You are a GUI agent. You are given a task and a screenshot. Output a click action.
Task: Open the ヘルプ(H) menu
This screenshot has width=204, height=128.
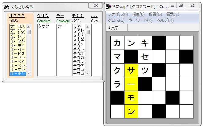165,20
